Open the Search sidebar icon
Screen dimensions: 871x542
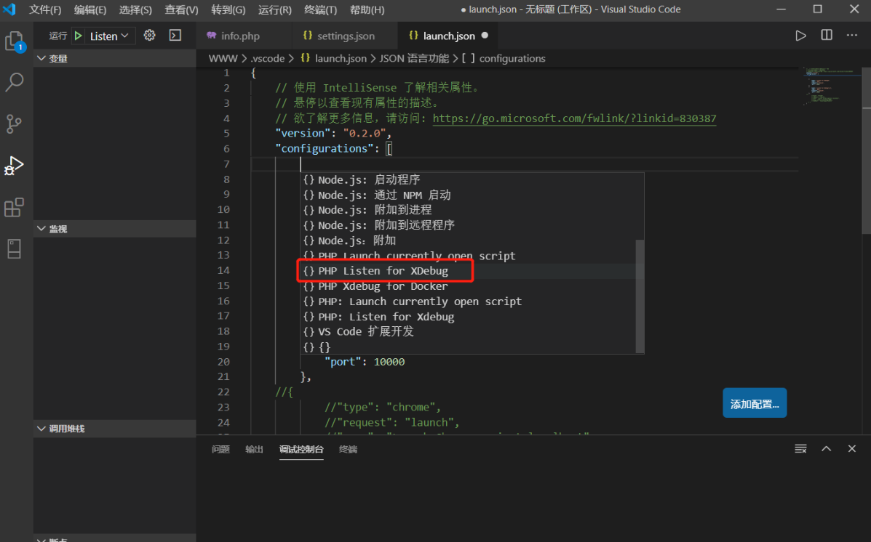[15, 82]
